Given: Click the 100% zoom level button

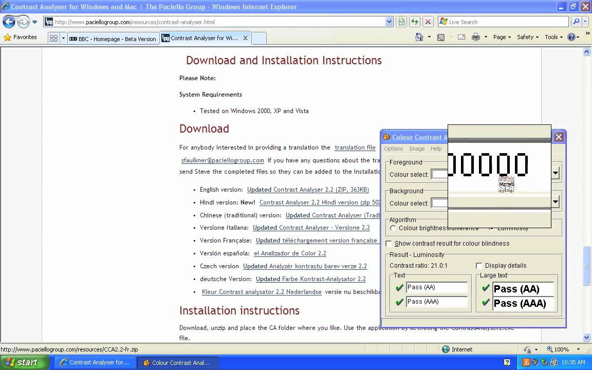Looking at the screenshot, I should 558,349.
